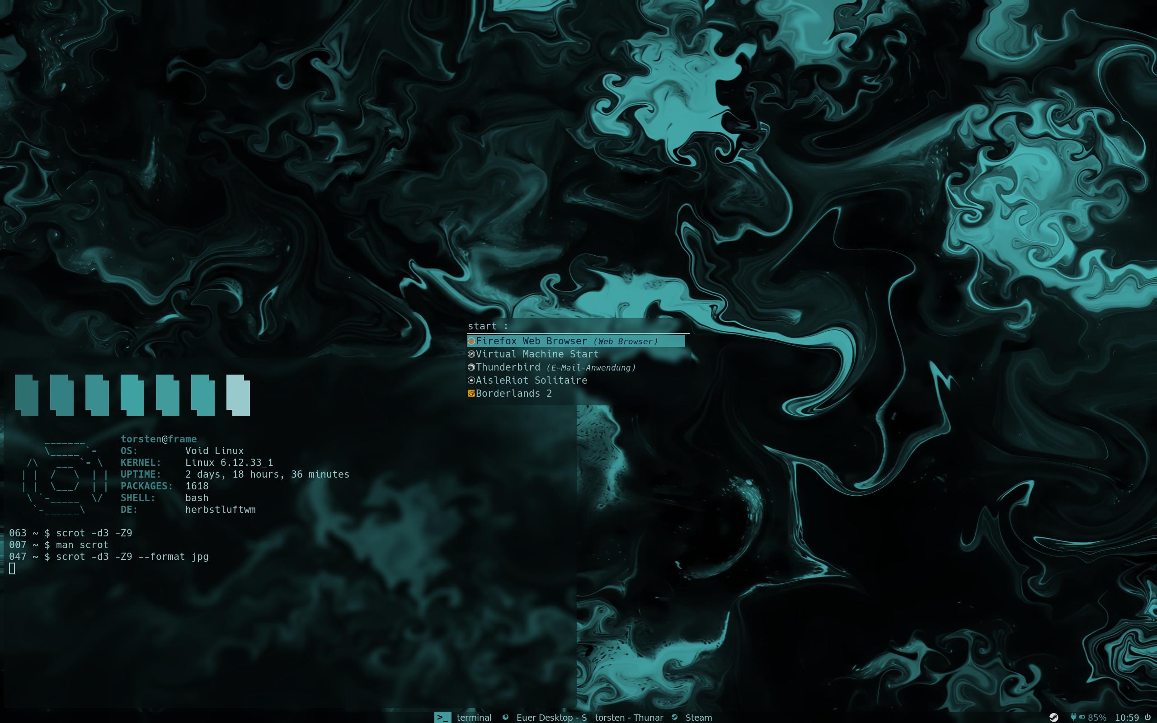Click the terminal prompt icon in taskbar
Screen dimensions: 1157x723
[x=442, y=717]
